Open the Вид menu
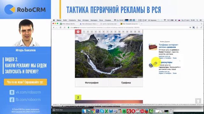The width and height of the screenshot is (204, 114). [x=79, y=20]
